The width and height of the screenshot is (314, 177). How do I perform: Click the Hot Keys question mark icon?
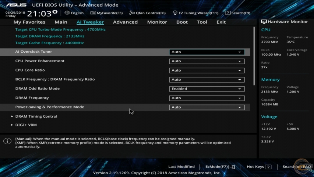point(268,167)
